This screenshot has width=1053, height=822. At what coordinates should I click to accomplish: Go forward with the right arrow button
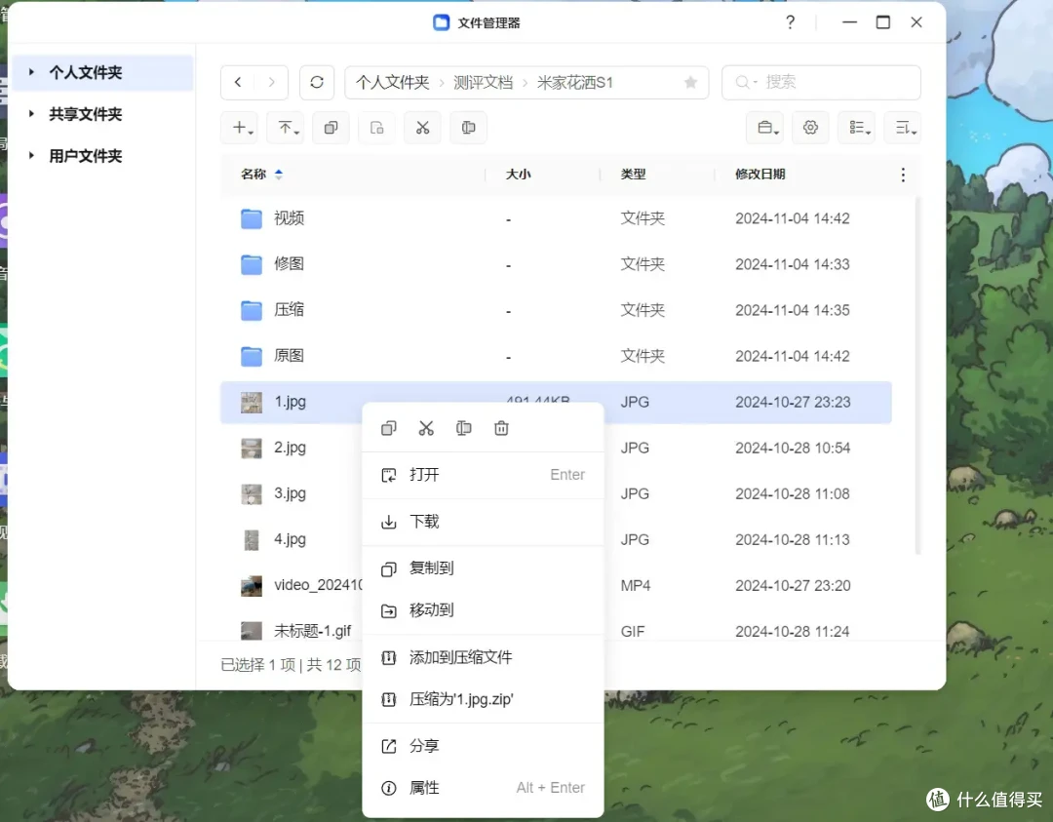click(271, 82)
